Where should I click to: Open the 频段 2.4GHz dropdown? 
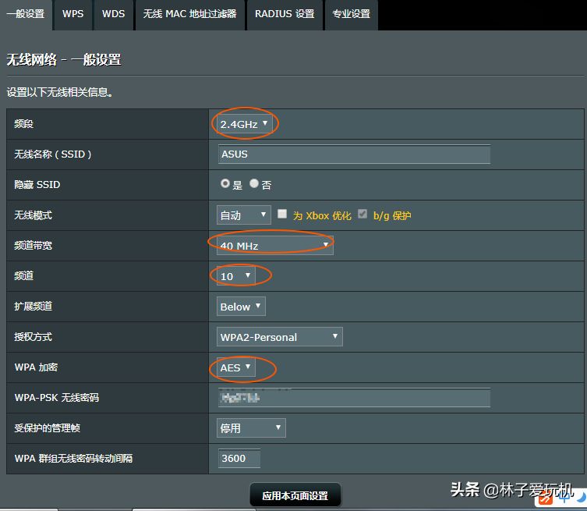point(244,124)
